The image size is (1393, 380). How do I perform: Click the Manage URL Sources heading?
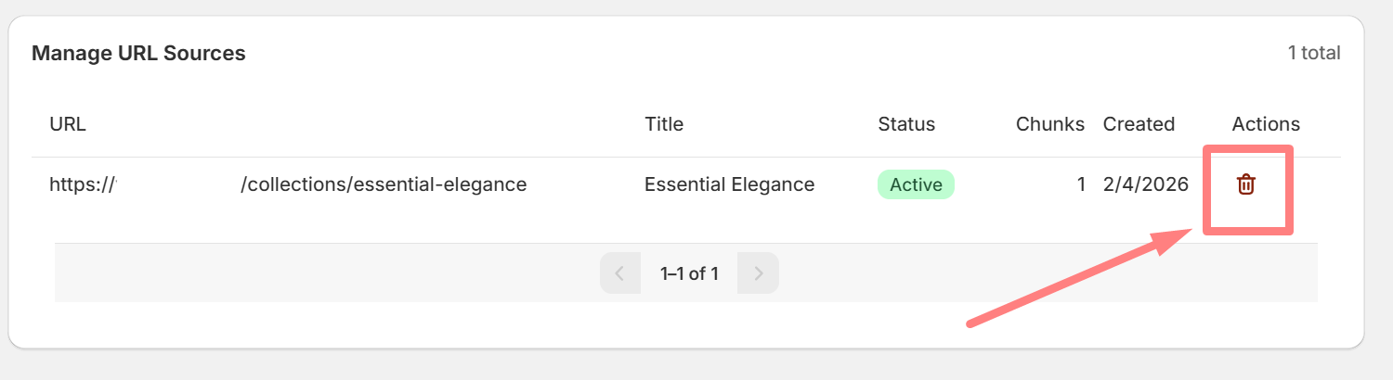click(138, 54)
